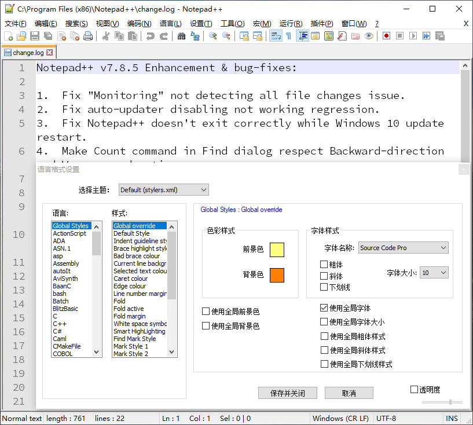
Task: Uncheck 使用全局字体 checkbox
Action: tap(324, 307)
